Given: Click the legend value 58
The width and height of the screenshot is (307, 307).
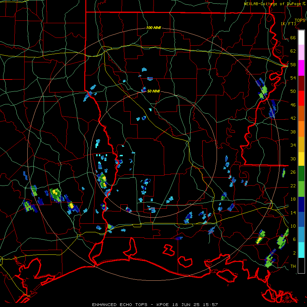Looking at the screenshot, I should (x=293, y=64).
